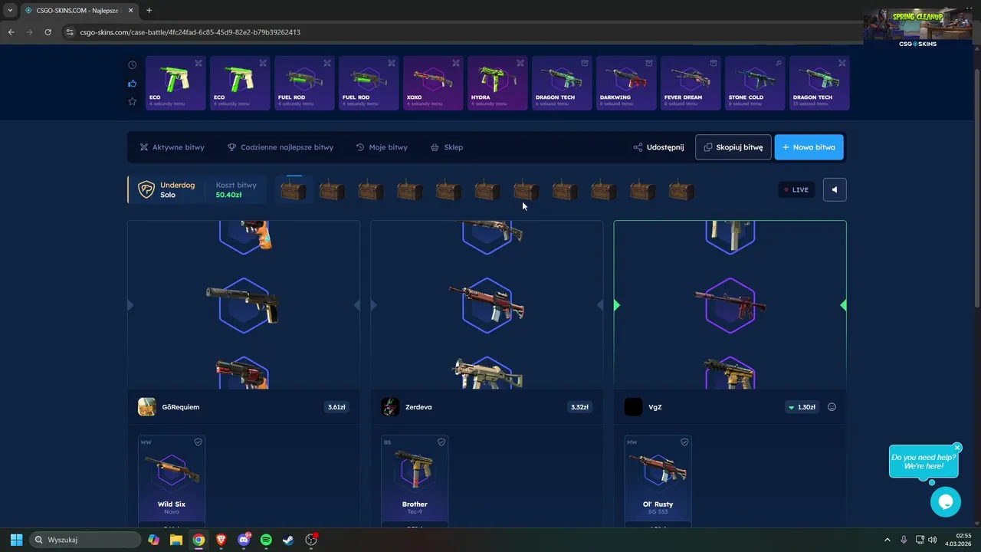Click the shield check on Wild Six card
Image resolution: width=981 pixels, height=552 pixels.
point(198,442)
